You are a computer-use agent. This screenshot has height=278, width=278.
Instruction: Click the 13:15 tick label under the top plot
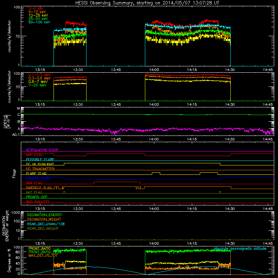40,70
